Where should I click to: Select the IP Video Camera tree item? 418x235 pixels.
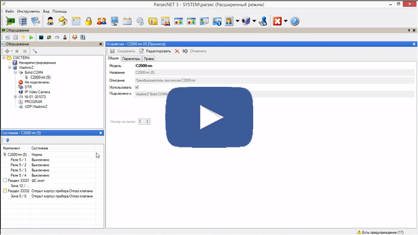tap(37, 92)
